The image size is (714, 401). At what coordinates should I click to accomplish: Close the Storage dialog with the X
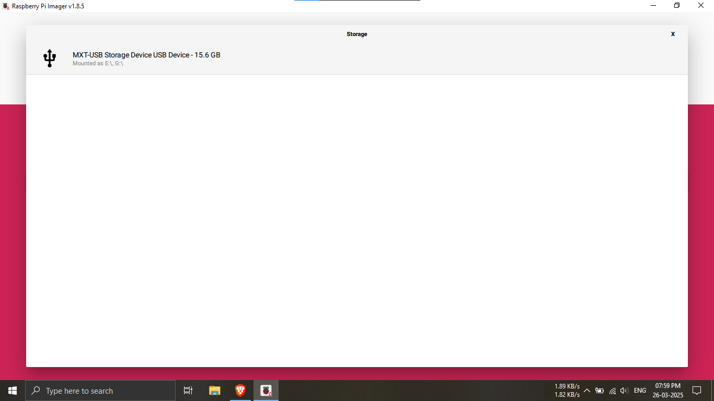click(x=673, y=34)
